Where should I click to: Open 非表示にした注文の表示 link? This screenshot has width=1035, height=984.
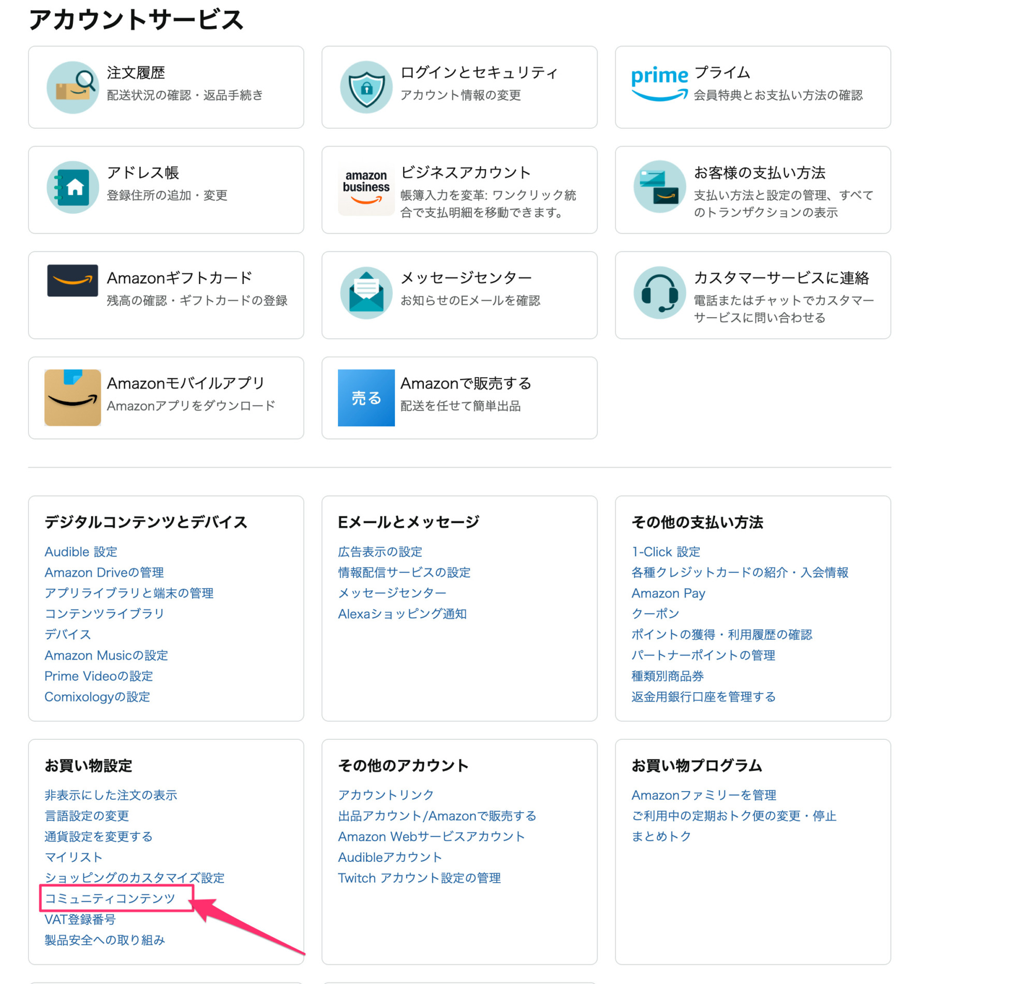coord(111,795)
